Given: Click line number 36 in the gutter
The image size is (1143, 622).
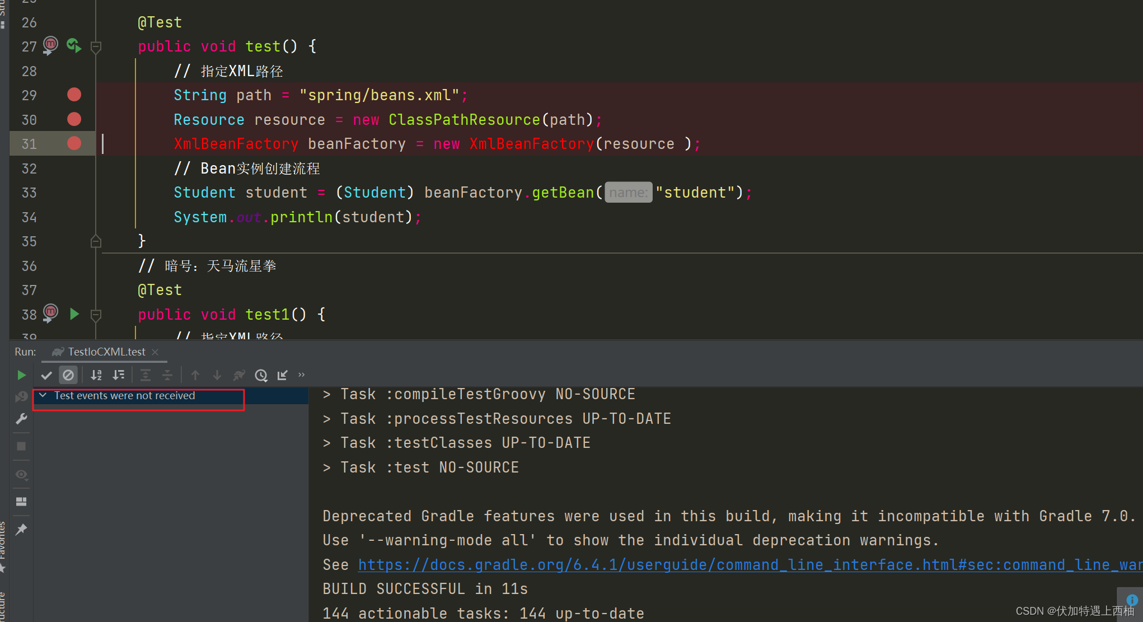Looking at the screenshot, I should coord(29,266).
